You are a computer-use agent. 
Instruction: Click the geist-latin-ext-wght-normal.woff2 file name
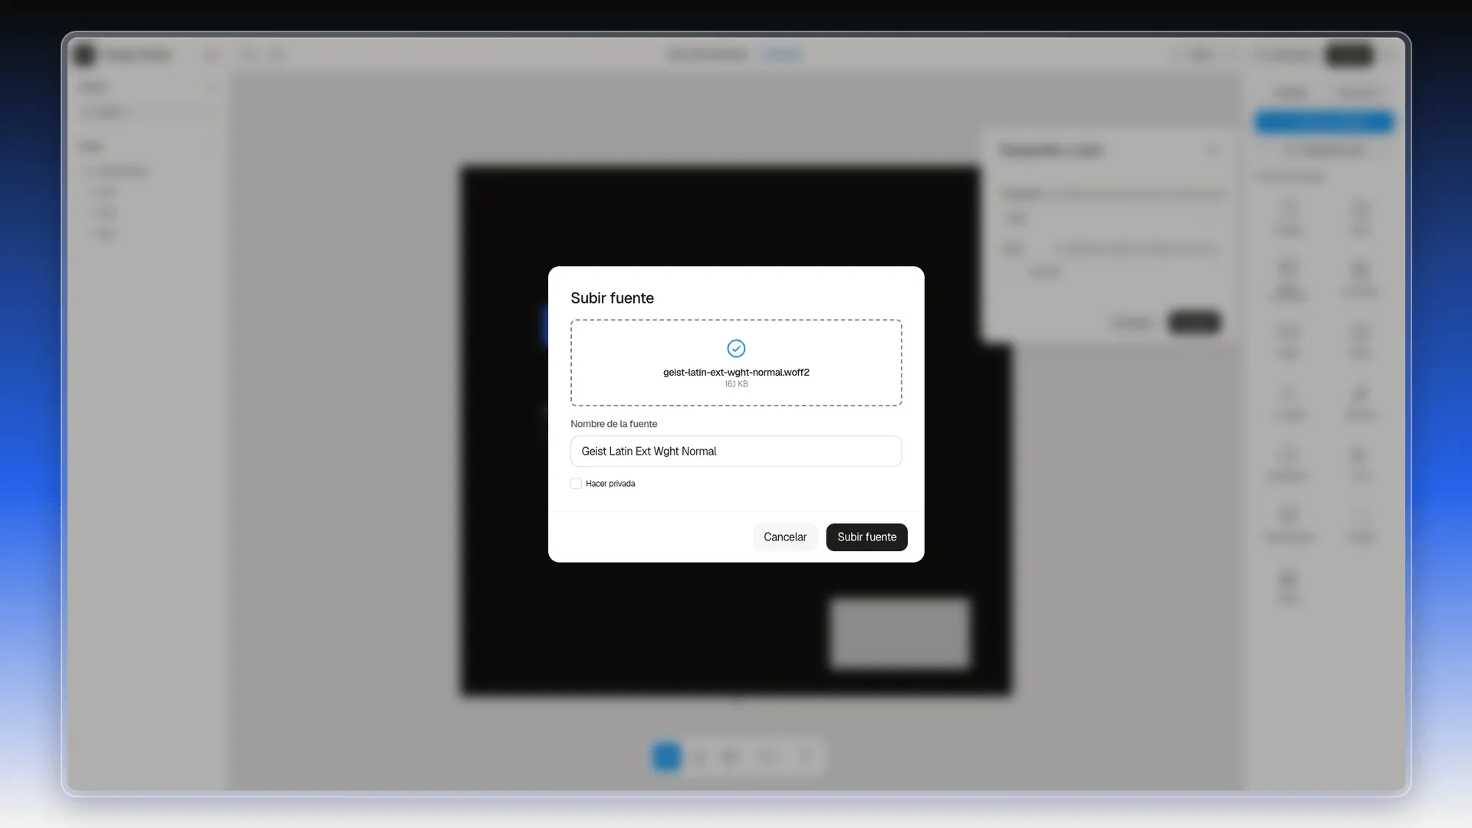pos(736,373)
